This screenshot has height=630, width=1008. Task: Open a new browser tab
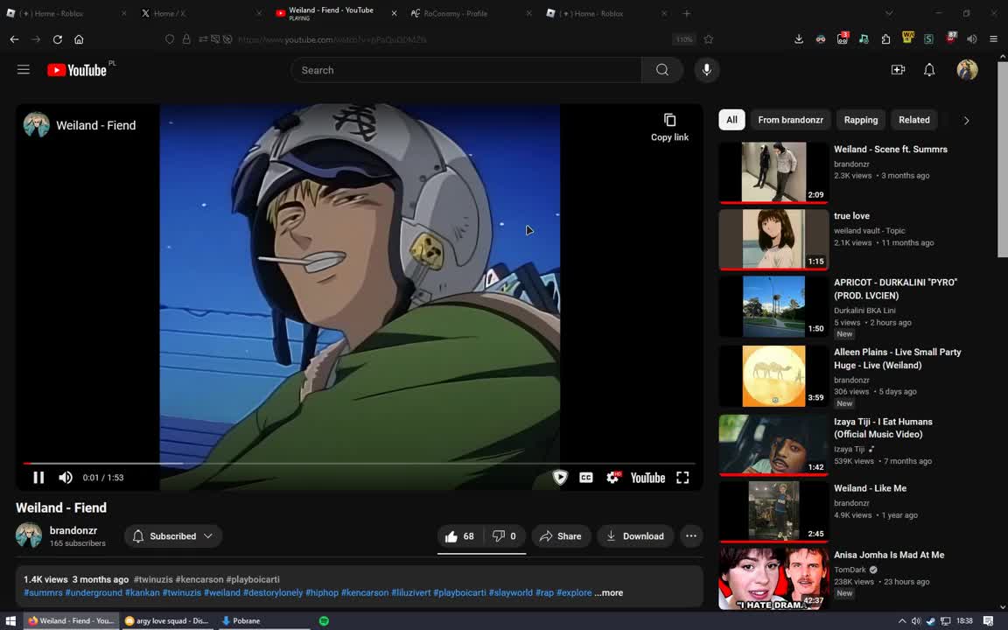point(687,13)
